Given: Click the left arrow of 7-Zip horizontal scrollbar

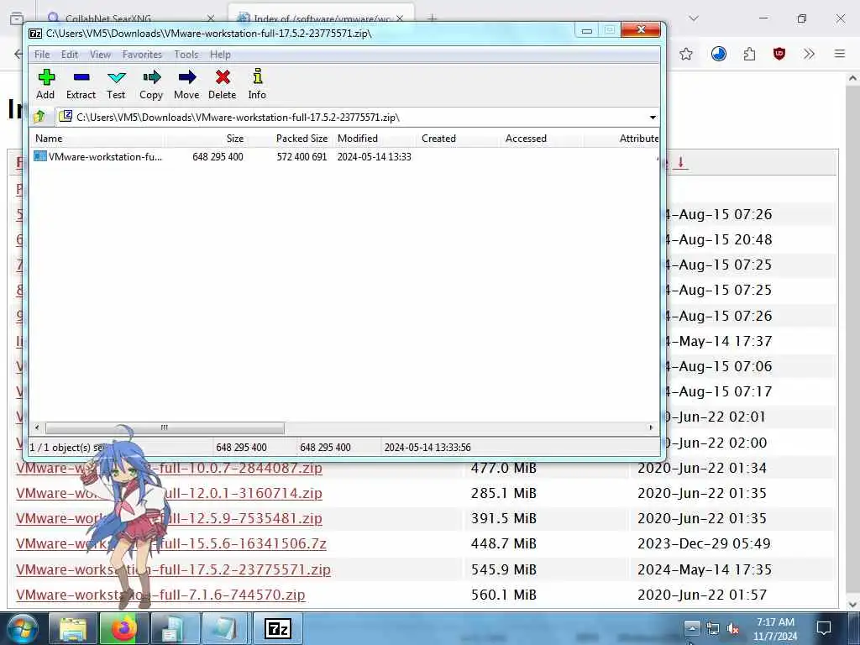Looking at the screenshot, I should point(37,427).
